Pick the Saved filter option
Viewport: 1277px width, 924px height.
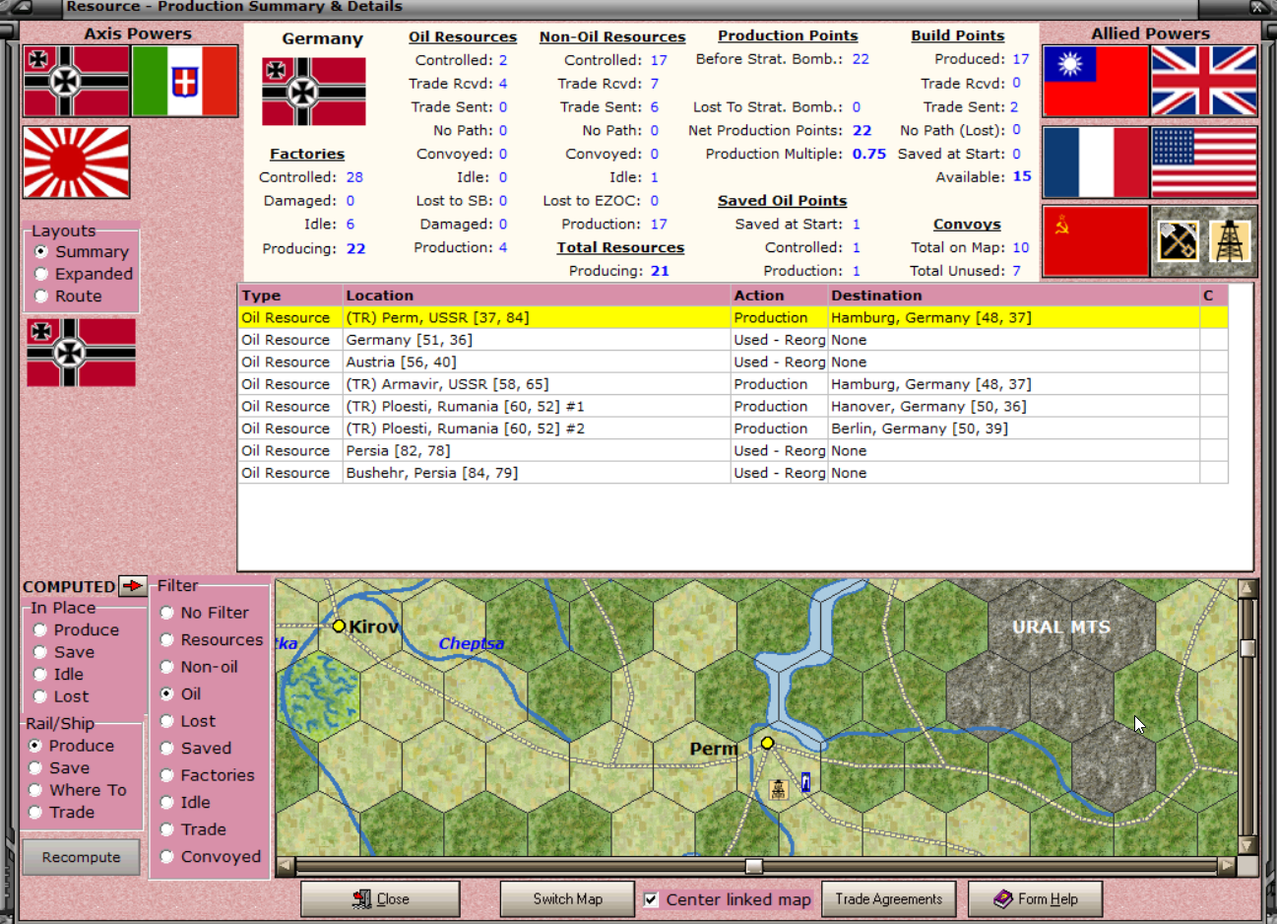click(x=196, y=749)
